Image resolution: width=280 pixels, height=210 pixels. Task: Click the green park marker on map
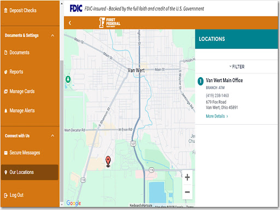tap(68, 79)
